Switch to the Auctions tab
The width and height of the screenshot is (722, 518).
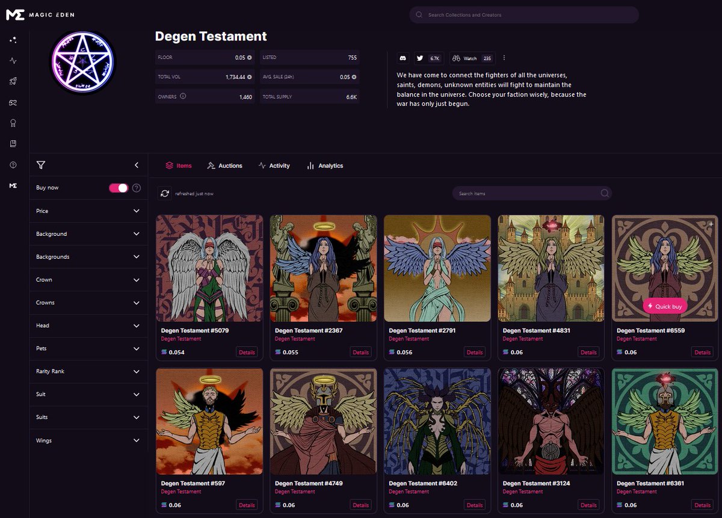[x=224, y=165]
